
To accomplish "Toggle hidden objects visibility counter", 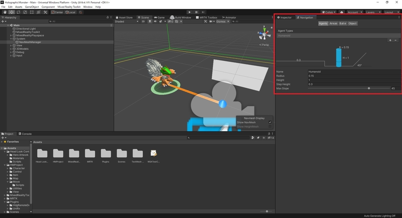I will coord(171,21).
